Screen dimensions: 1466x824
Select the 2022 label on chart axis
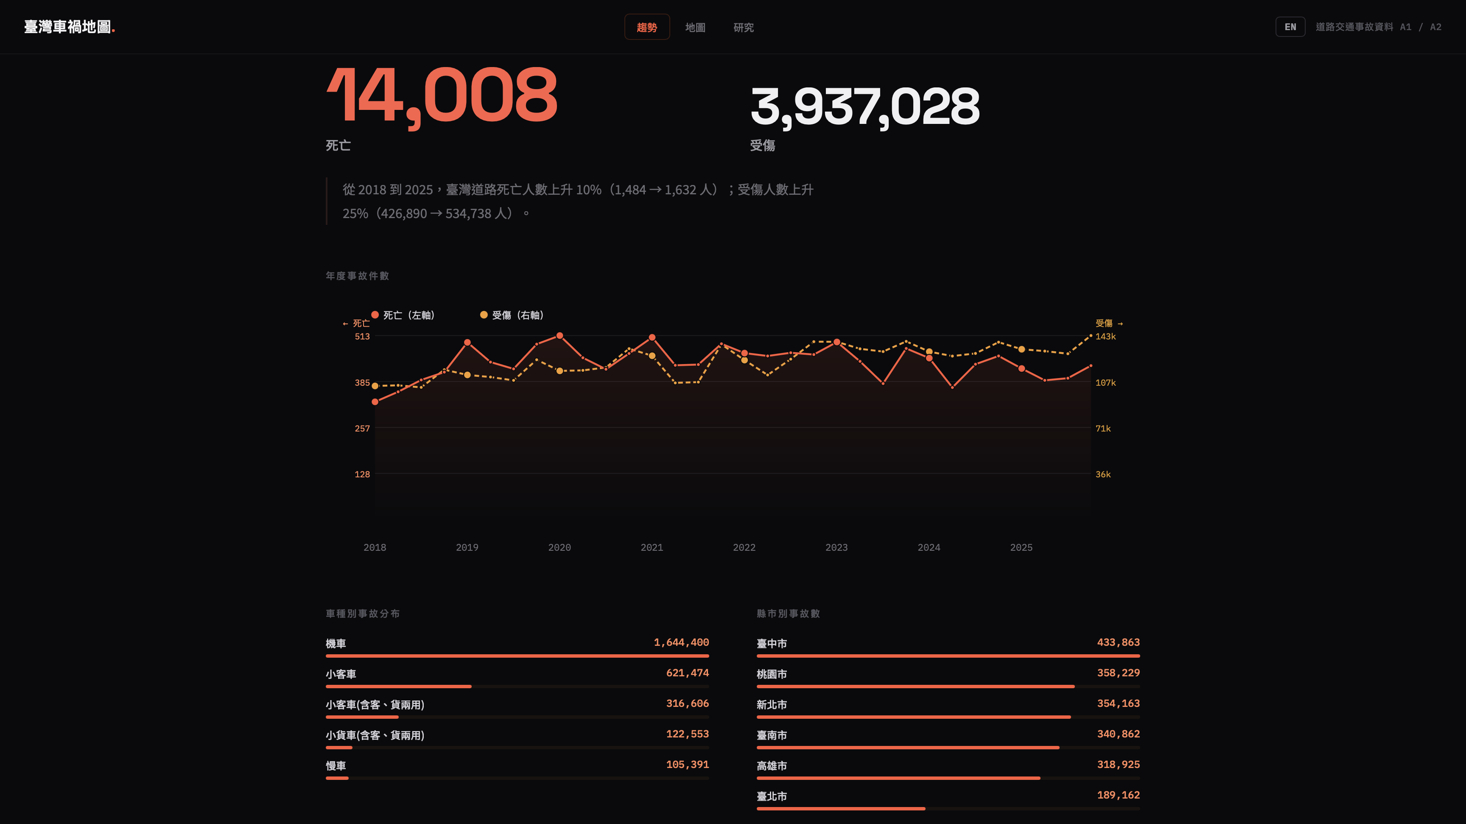pos(744,547)
